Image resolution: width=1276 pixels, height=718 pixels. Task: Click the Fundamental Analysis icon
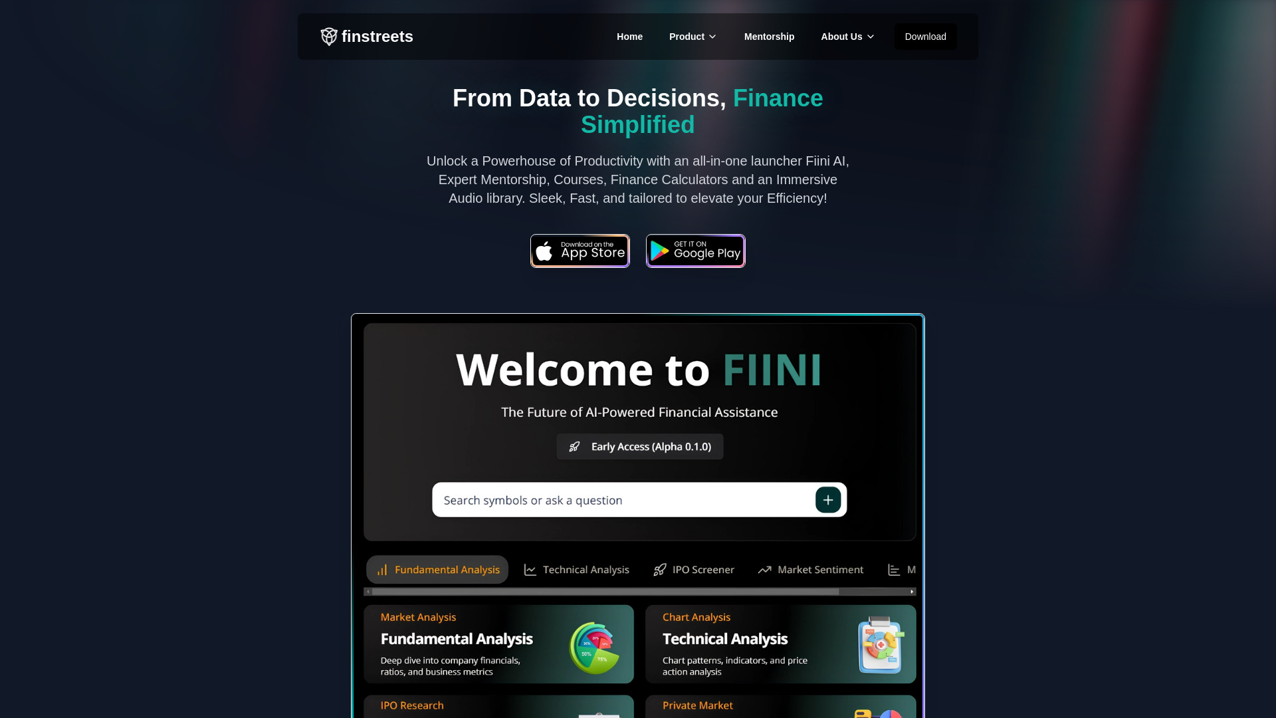pos(382,569)
